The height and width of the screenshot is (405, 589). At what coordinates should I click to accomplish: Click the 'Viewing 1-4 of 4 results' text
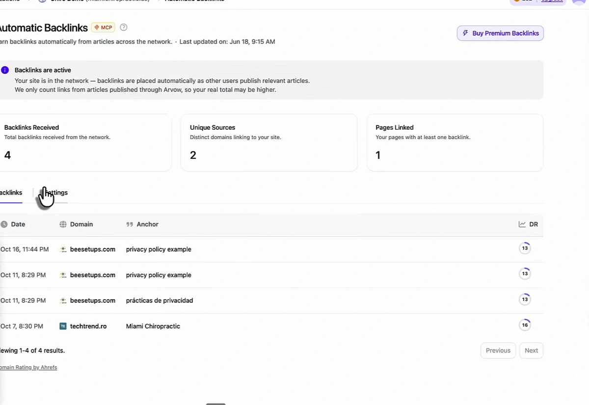[32, 350]
